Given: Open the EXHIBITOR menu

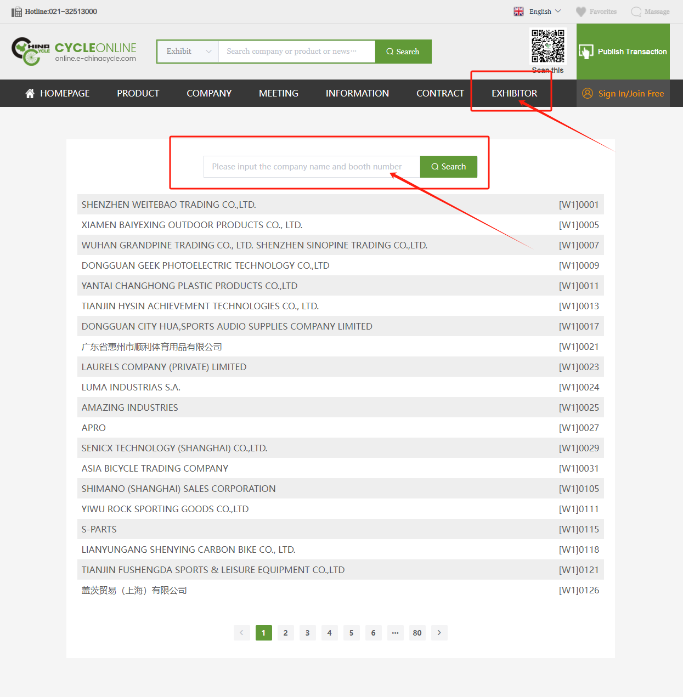Looking at the screenshot, I should 515,93.
